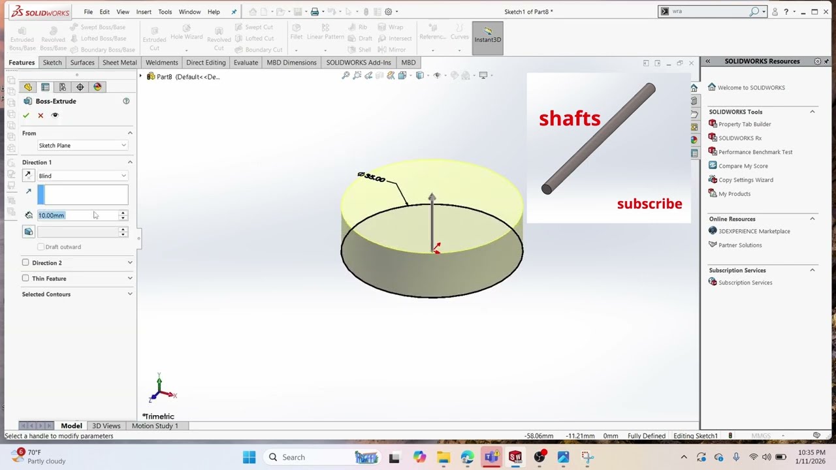Switch to the PropertyManager tab icon
The width and height of the screenshot is (836, 470).
[x=45, y=87]
